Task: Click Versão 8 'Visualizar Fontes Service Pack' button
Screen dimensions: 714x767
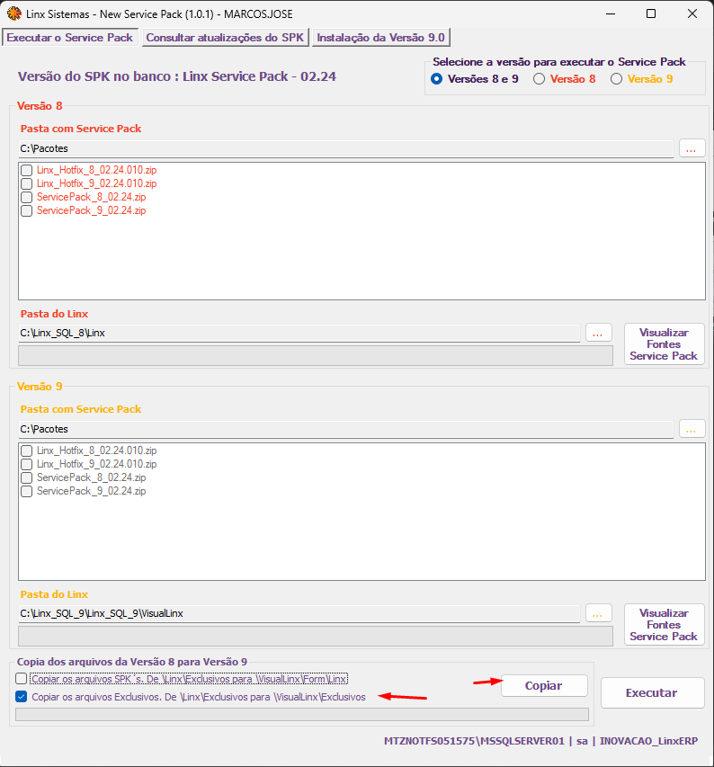Action: (665, 343)
